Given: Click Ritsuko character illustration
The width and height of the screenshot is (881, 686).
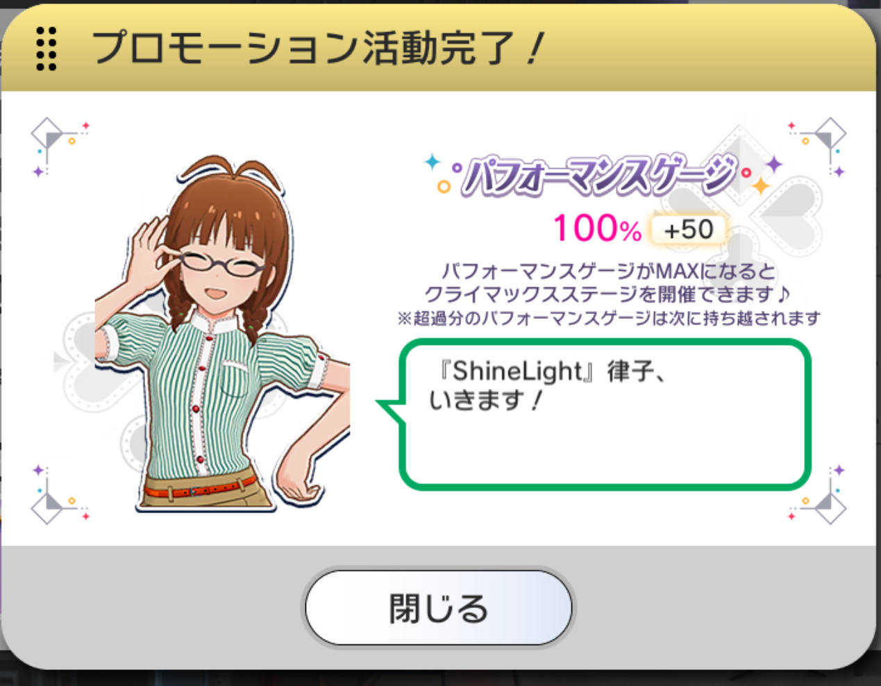Looking at the screenshot, I should (222, 335).
